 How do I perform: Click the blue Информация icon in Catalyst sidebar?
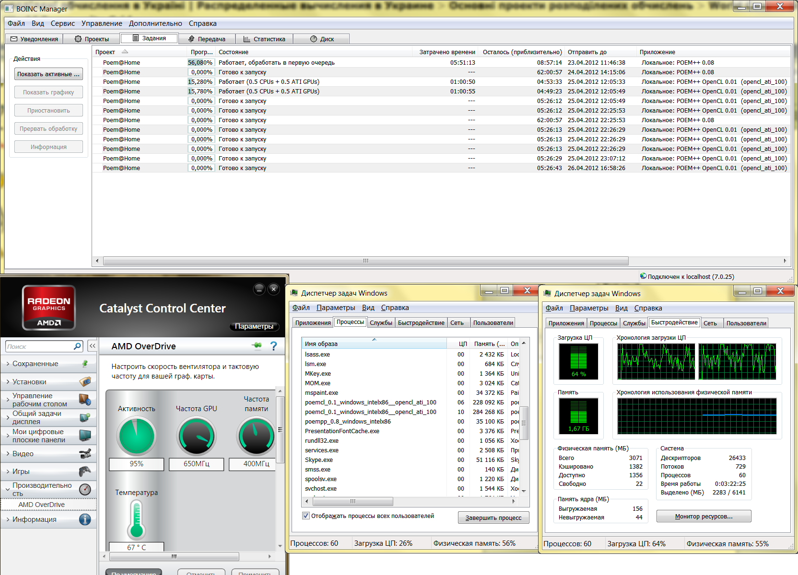[85, 519]
